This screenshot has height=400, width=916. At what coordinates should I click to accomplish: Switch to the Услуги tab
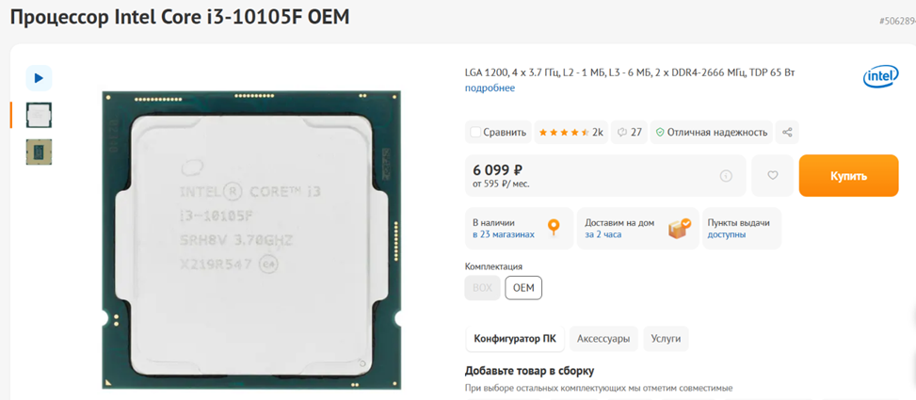666,339
